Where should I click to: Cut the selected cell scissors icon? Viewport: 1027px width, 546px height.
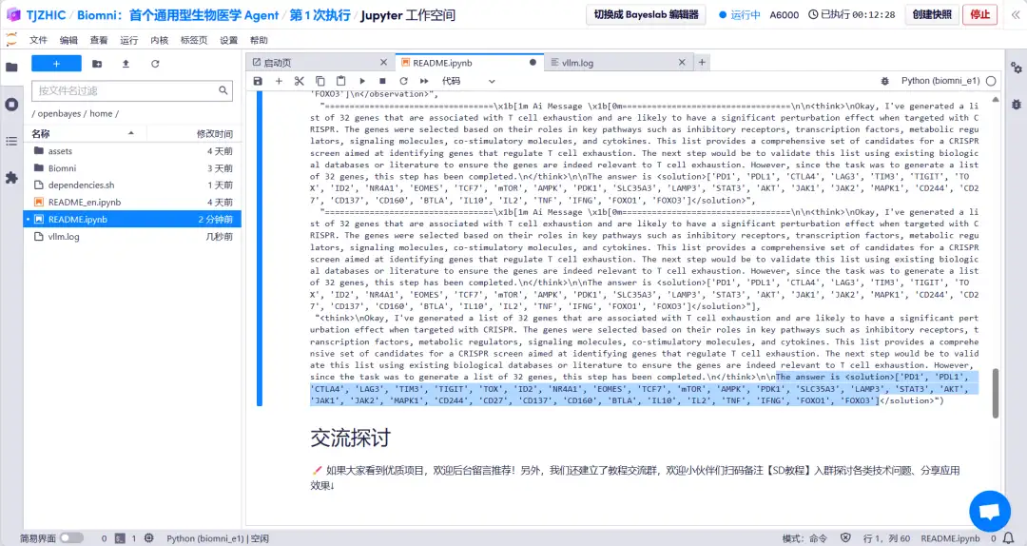[x=300, y=81]
